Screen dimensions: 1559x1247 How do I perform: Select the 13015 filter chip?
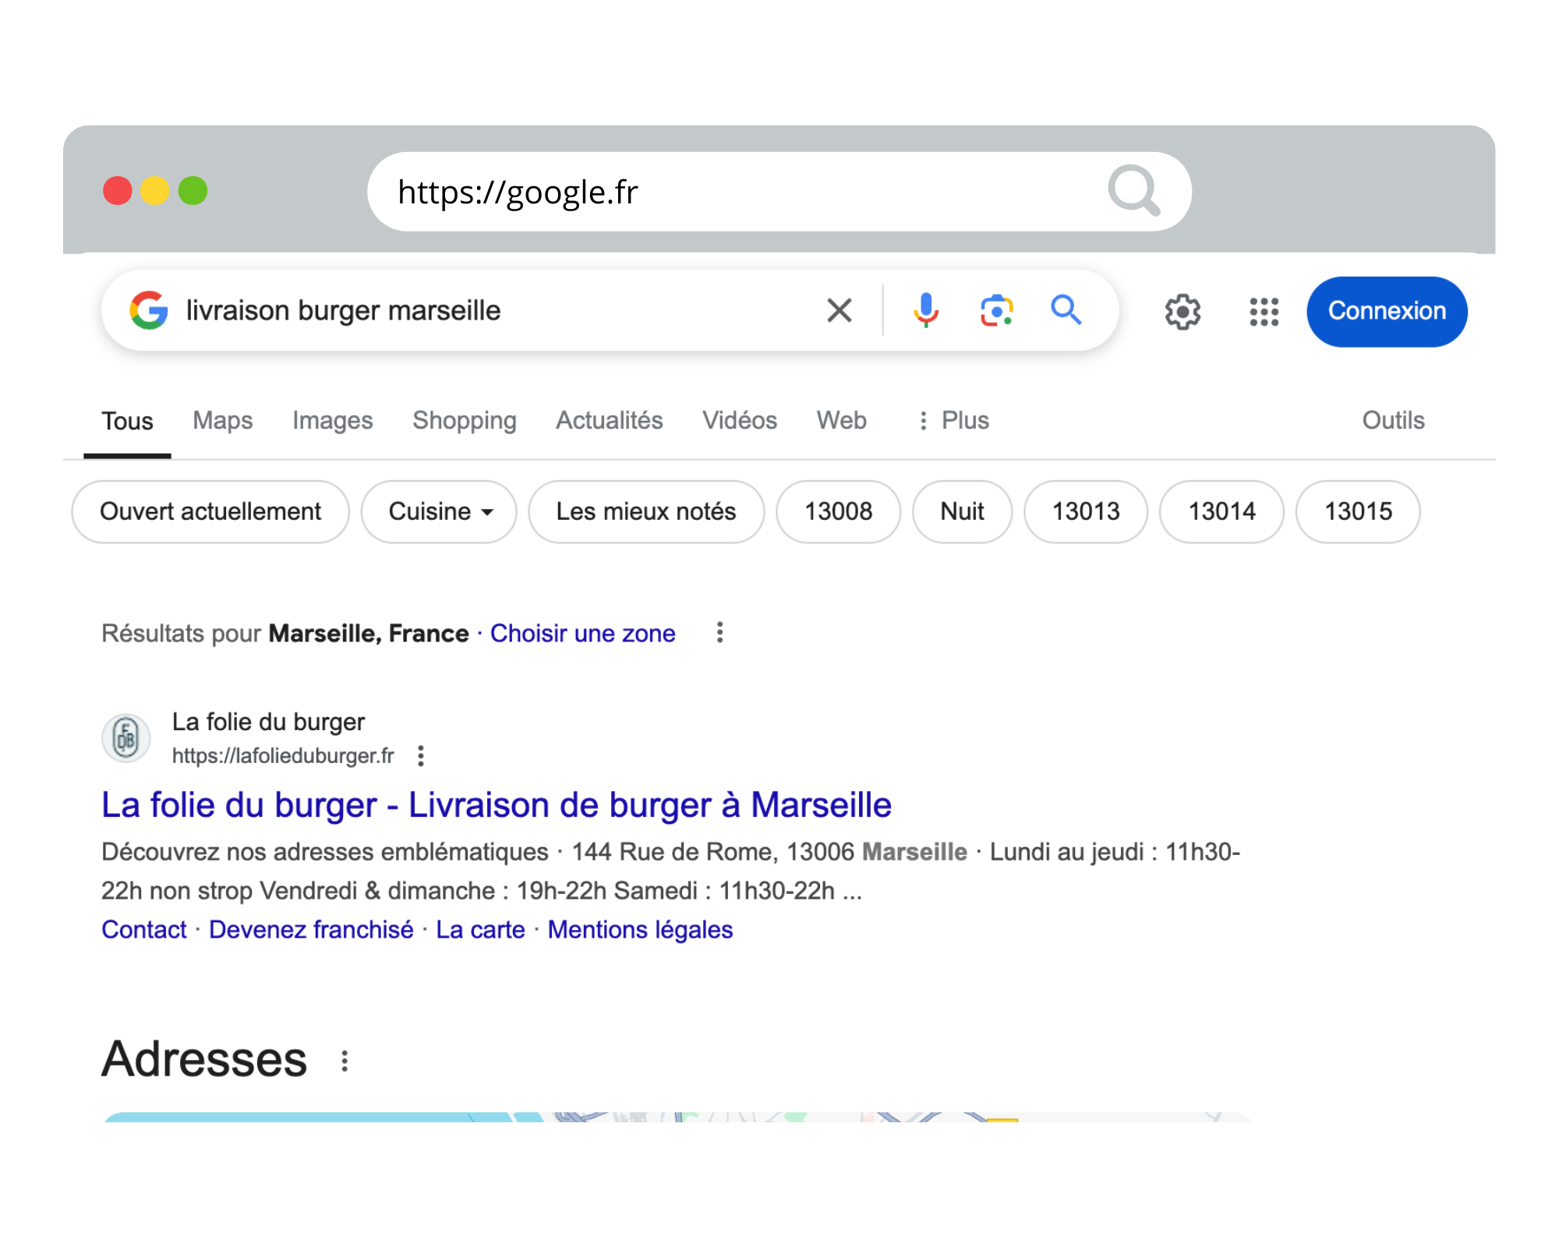[x=1358, y=511]
